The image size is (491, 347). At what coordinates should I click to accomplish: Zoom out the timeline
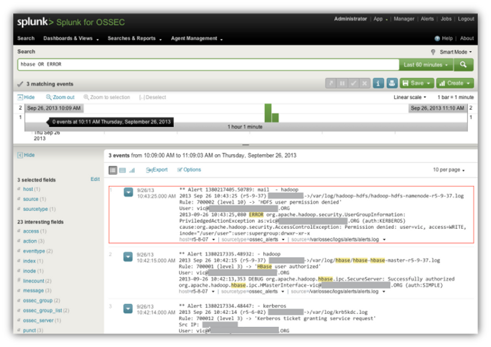point(61,97)
